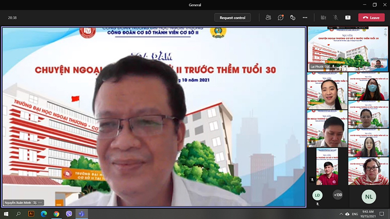
Task: Click the Share content icon
Action: [x=348, y=17]
